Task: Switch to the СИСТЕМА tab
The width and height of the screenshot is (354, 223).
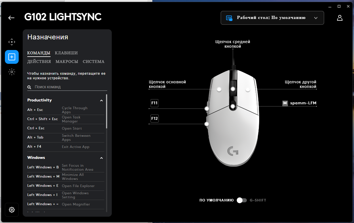Action: 94,62
